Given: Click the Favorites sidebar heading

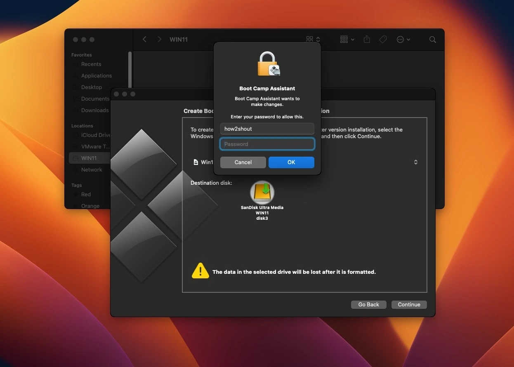Looking at the screenshot, I should click(x=81, y=55).
